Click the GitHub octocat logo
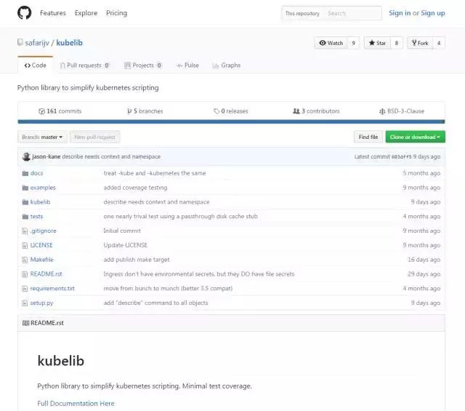The image size is (465, 411). pyautogui.click(x=24, y=13)
